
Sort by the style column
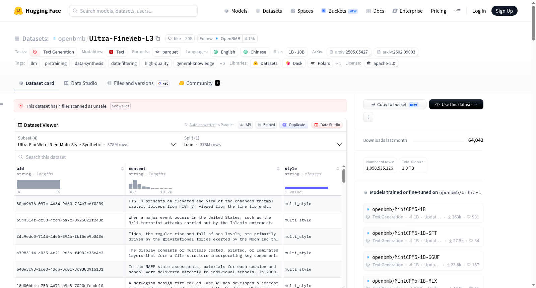click(x=338, y=169)
